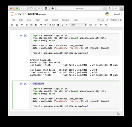This screenshot has width=132, height=127.
Task: Reload the page with refresh icon
Action: [101, 8]
